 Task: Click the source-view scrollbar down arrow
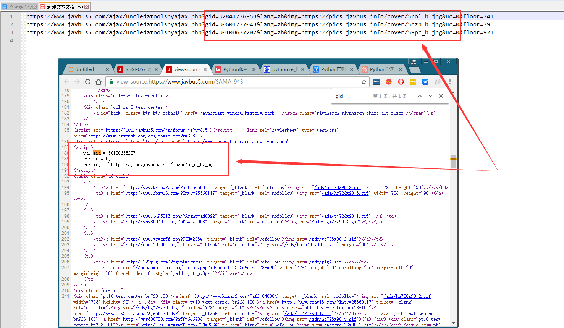point(453,323)
